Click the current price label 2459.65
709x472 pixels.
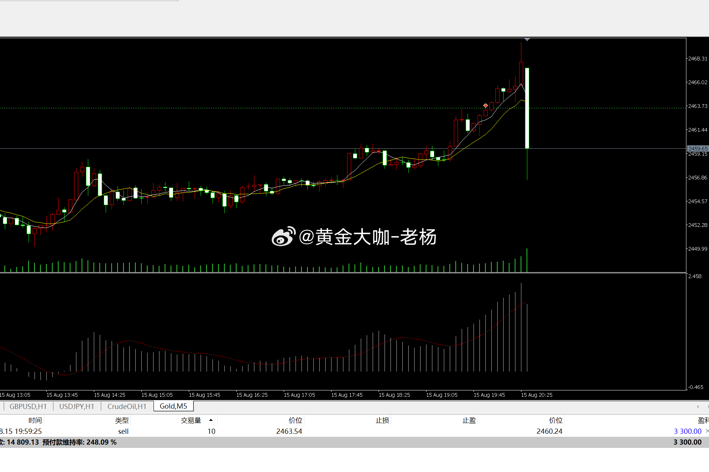(x=698, y=148)
